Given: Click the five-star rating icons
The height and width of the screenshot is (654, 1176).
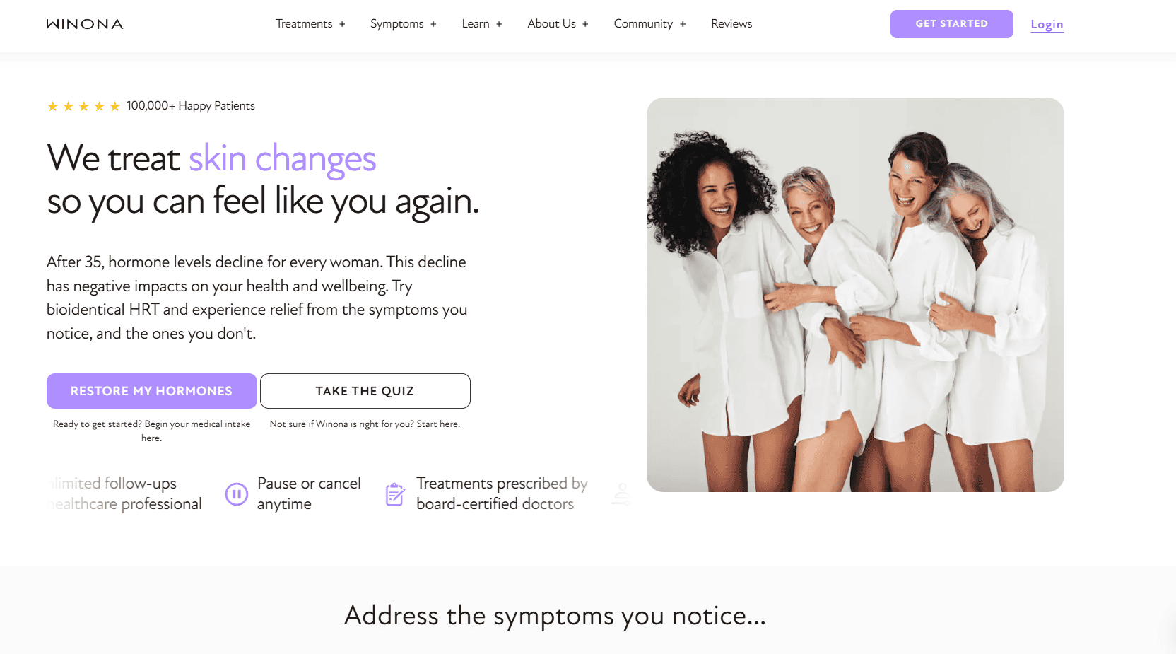Looking at the screenshot, I should coord(83,106).
